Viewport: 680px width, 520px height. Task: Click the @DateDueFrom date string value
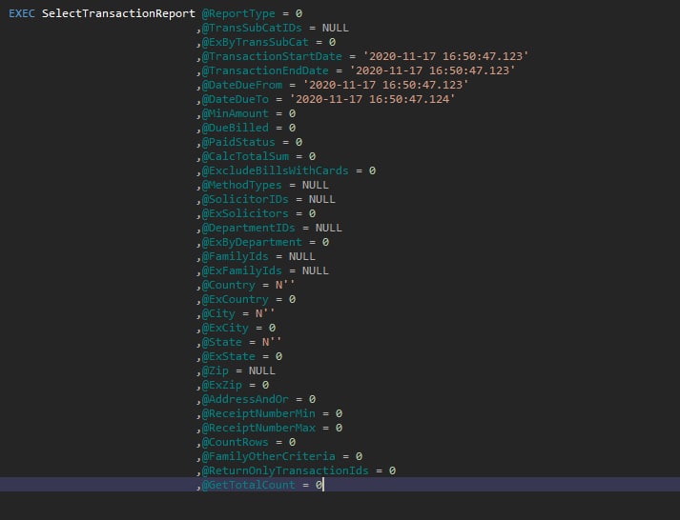[385, 85]
